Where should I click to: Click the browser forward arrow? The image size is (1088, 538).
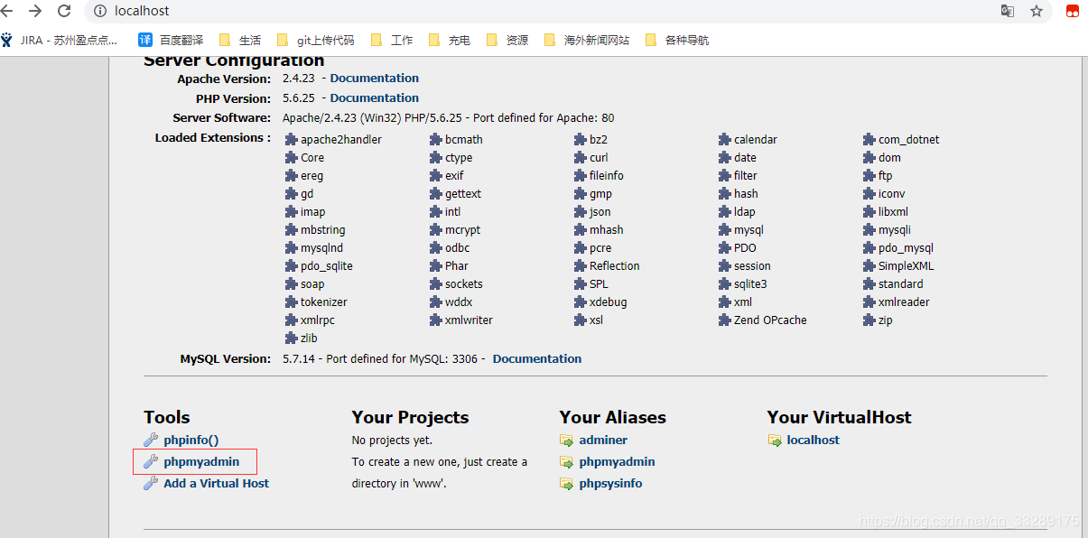[x=34, y=11]
